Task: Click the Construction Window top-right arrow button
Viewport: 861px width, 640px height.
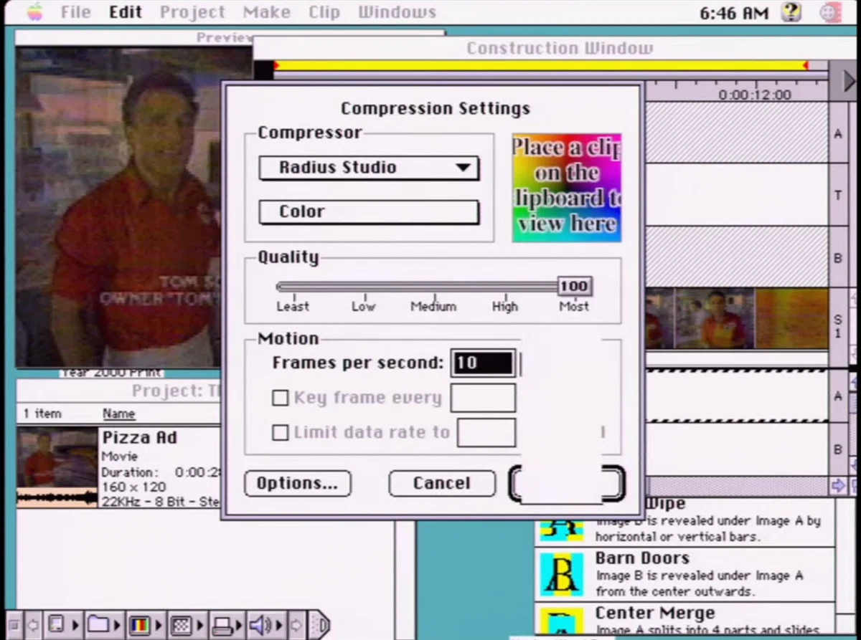Action: (844, 81)
